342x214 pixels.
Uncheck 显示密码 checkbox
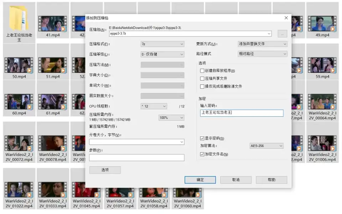[x=202, y=138]
